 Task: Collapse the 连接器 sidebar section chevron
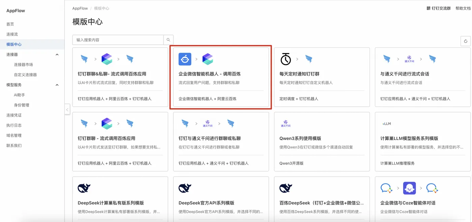coord(57,54)
